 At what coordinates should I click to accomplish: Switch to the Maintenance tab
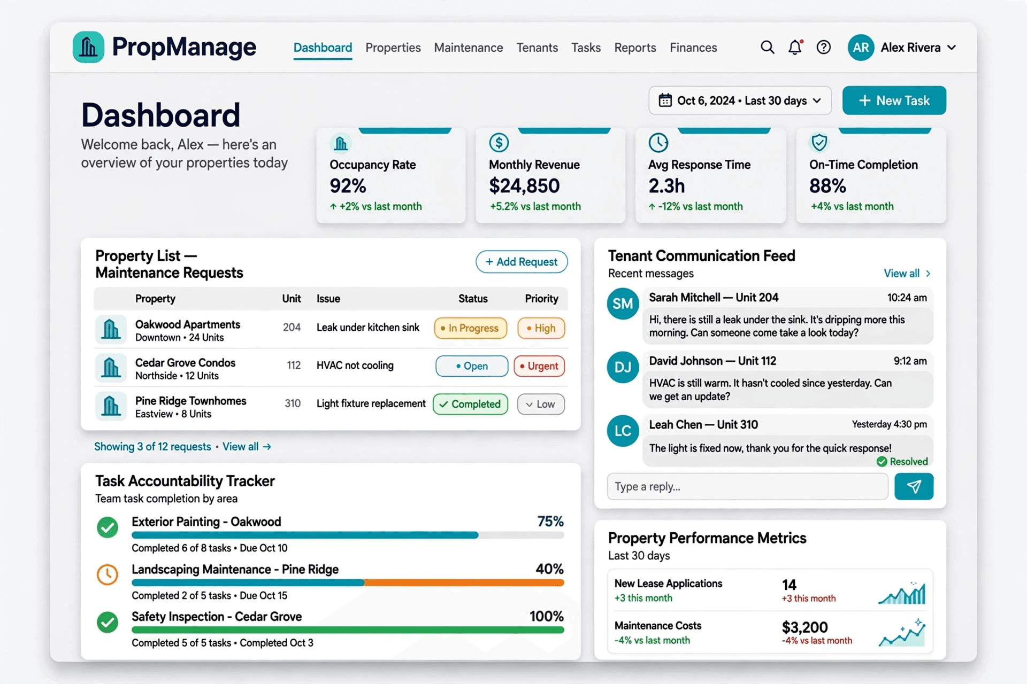pos(469,48)
